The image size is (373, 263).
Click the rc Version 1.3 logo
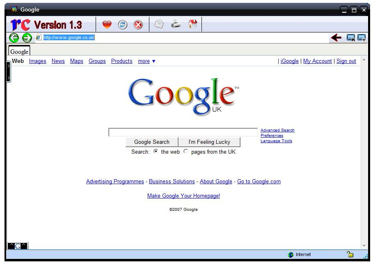coord(46,25)
